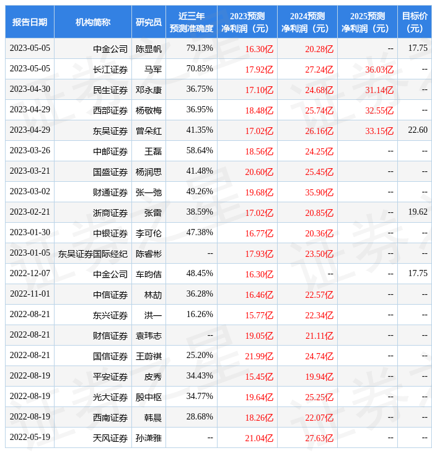Click the 27.63亿 forecast value
432x453 pixels.
[319, 439]
